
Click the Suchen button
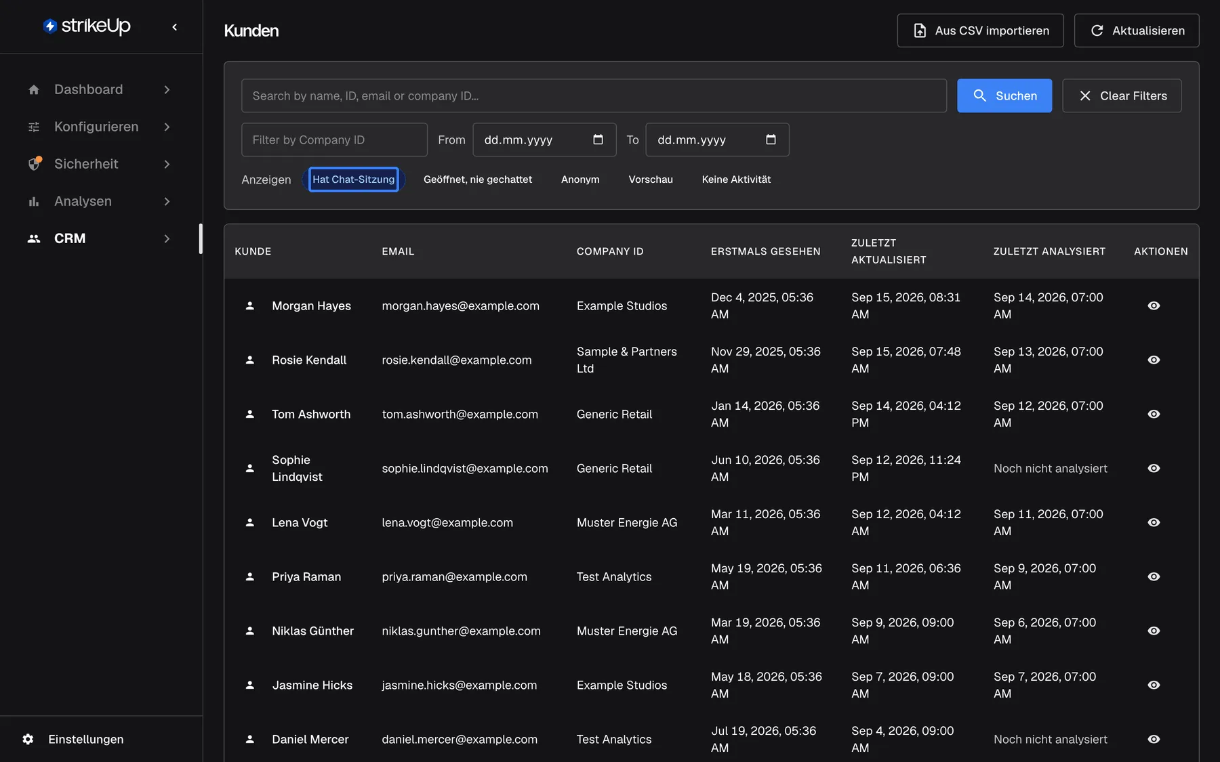tap(1004, 96)
